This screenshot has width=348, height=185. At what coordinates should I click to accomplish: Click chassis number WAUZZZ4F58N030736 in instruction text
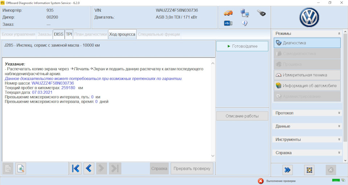(53, 83)
